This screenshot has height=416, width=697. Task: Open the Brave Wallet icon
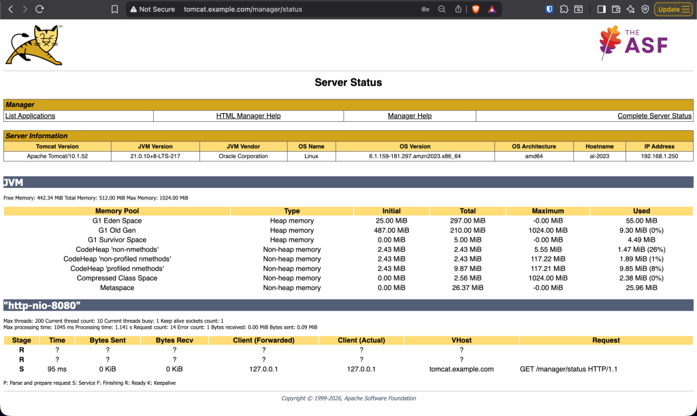point(616,10)
